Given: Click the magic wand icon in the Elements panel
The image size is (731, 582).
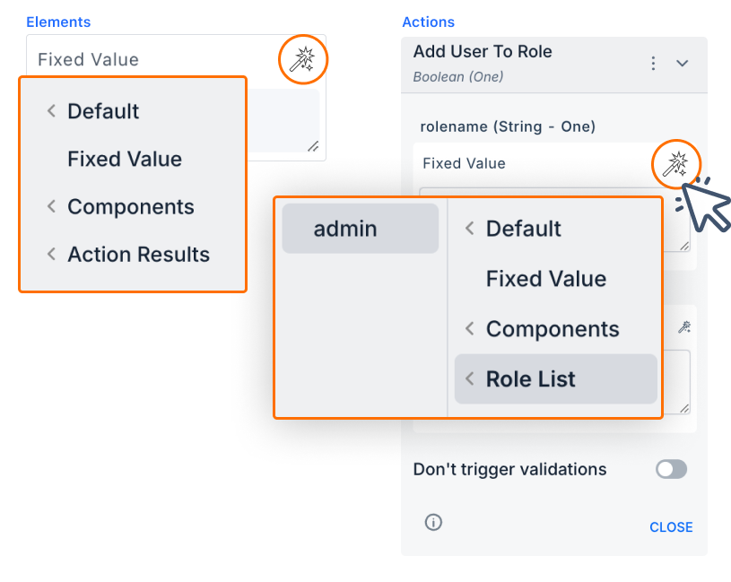Looking at the screenshot, I should tap(302, 60).
